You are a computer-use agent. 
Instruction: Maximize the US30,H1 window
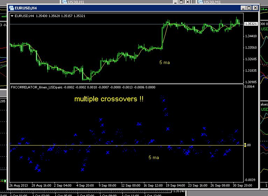point(181,2)
